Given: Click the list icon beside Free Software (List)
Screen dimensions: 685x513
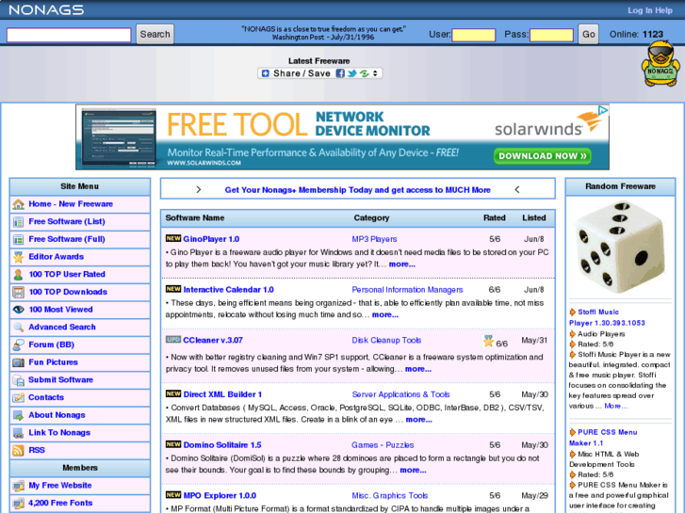Looking at the screenshot, I should pyautogui.click(x=18, y=222).
